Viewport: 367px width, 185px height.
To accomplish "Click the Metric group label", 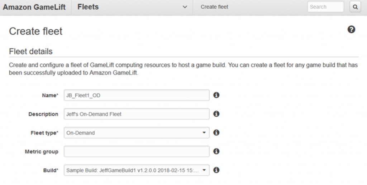I will point(42,152).
